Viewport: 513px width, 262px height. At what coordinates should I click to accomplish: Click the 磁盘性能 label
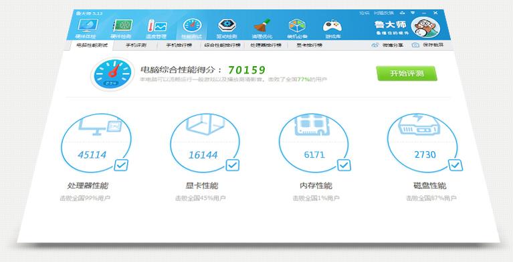pyautogui.click(x=429, y=186)
